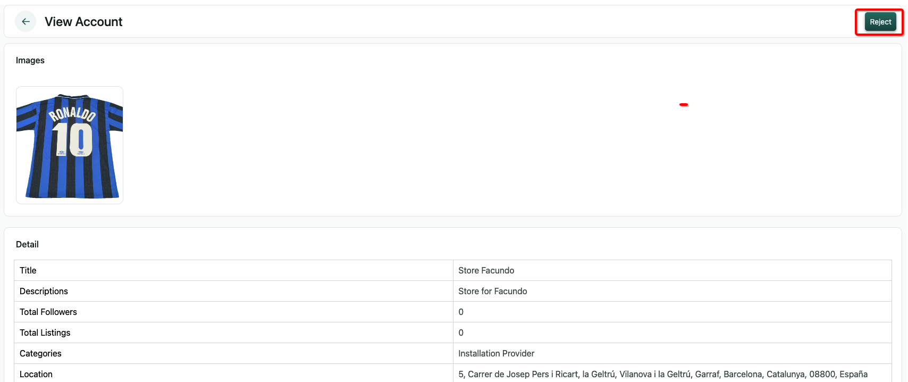Select the Installation Provider category value
Screen dimensions: 908x382
pyautogui.click(x=496, y=353)
